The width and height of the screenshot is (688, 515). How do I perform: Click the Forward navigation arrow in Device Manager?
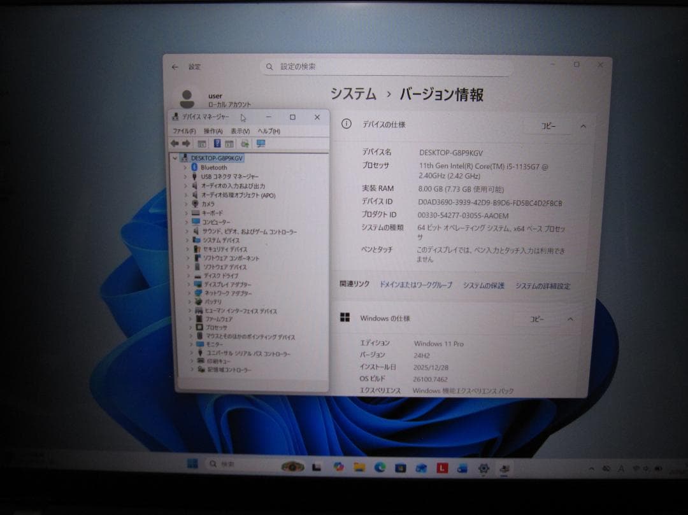[186, 144]
